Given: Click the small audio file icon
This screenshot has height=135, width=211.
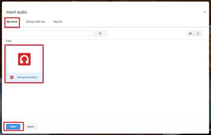Looking at the screenshot, I should click(12, 77).
